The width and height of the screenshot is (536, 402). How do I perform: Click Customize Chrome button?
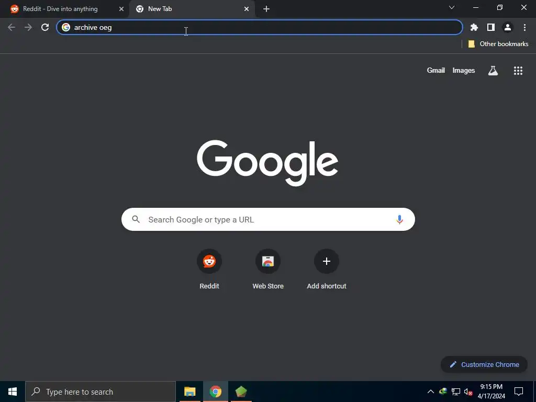[x=484, y=364]
